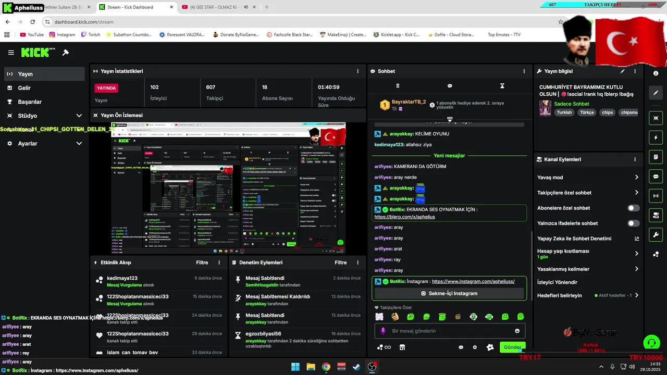Open Yayın bilgisi three-dot menu
This screenshot has width=667, height=375.
point(635,71)
